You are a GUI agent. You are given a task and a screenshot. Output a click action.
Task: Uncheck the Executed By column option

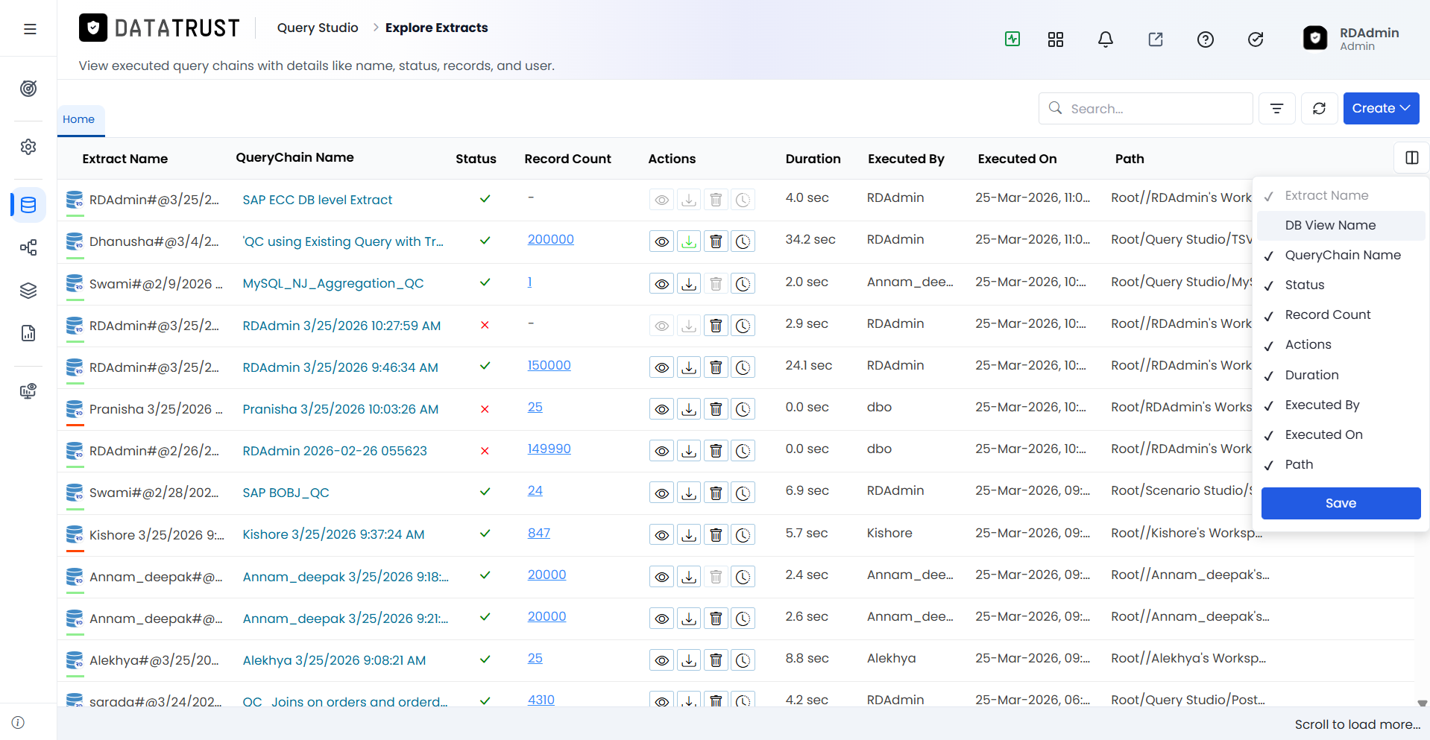[1341, 405]
